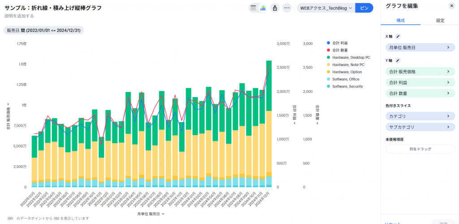The image size is (459, 224).
Task: Expand the サブカテゴリ slice chip
Action: tap(420, 127)
